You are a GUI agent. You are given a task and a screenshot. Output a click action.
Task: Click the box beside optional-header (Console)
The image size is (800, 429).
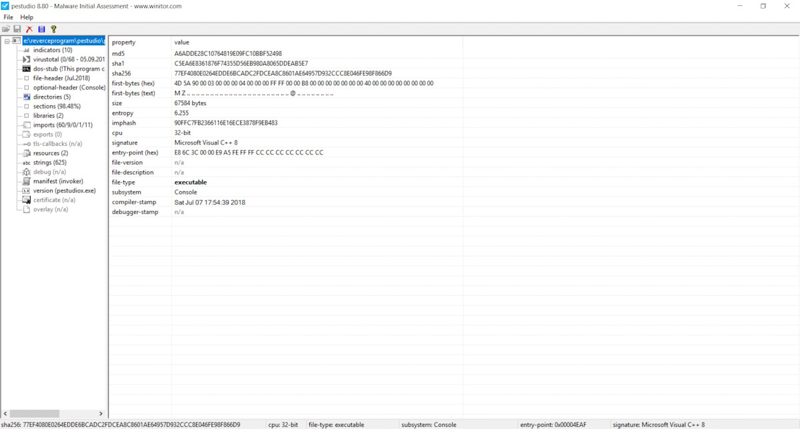27,88
